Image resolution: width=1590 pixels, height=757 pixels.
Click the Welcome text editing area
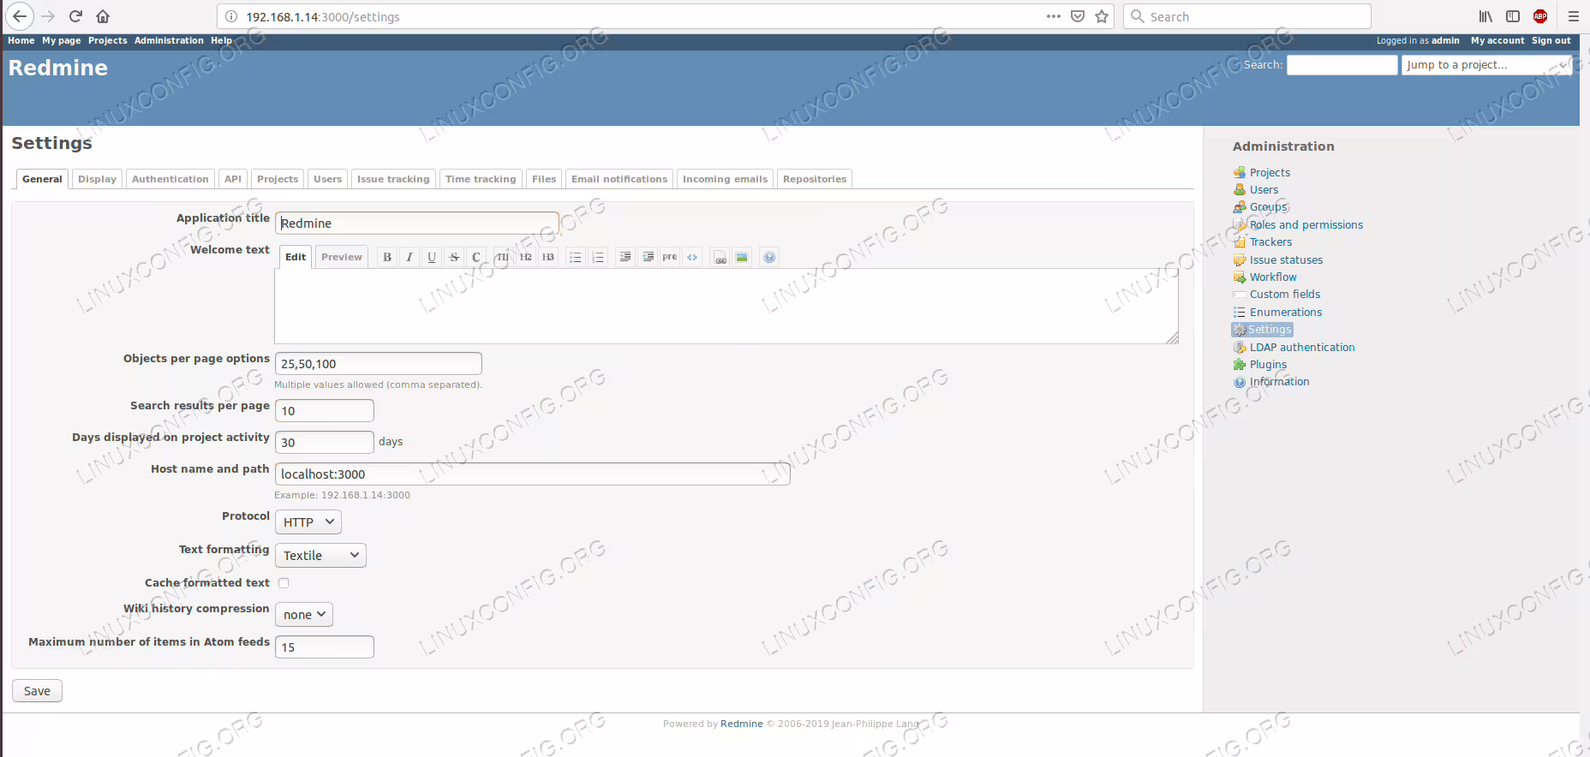726,306
